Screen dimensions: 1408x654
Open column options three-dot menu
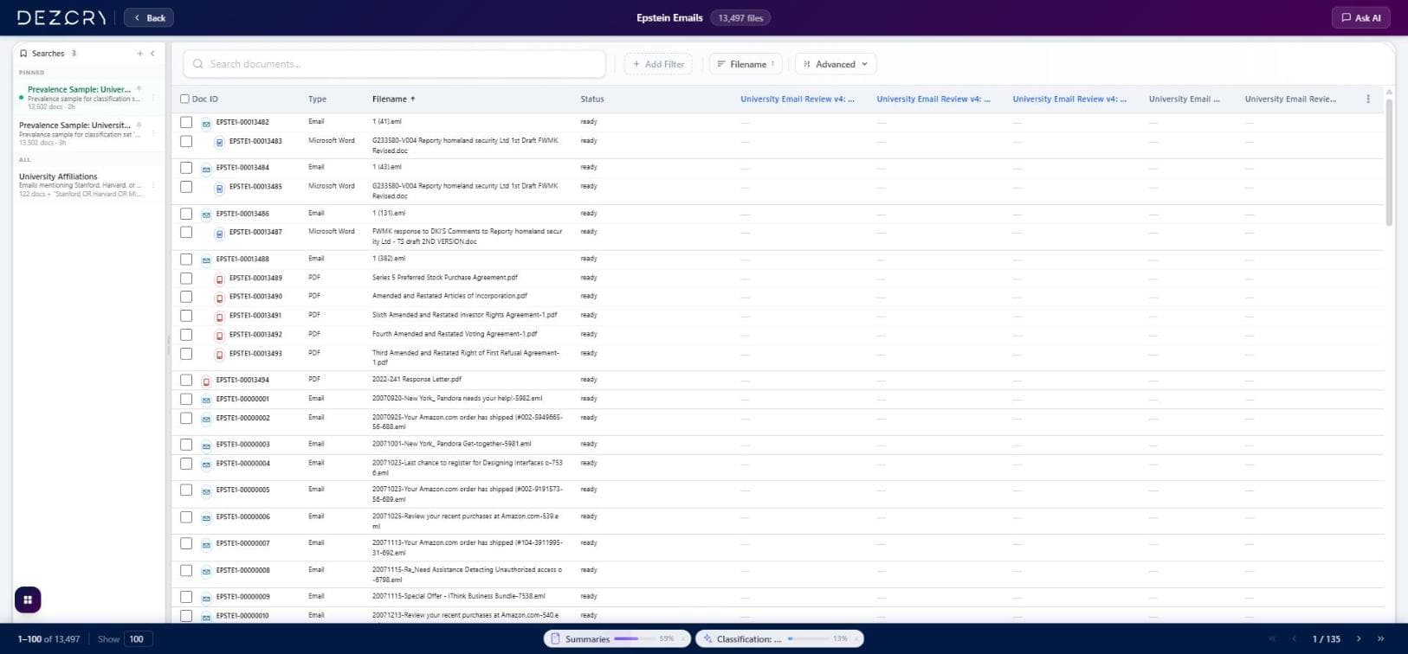point(1368,99)
